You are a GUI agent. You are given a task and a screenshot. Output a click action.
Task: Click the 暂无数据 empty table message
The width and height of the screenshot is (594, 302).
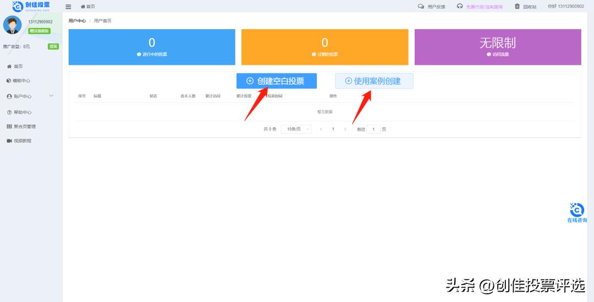coord(324,112)
